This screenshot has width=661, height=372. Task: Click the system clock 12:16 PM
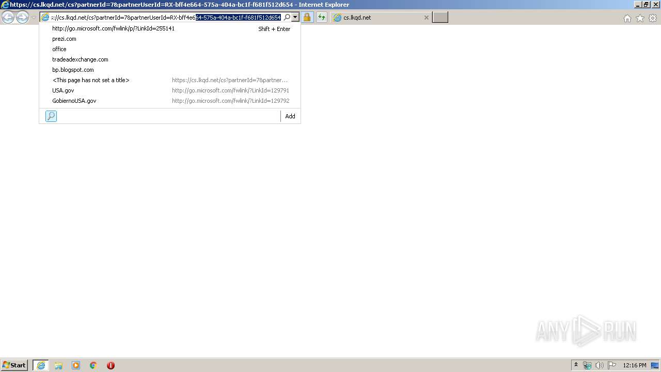(635, 365)
